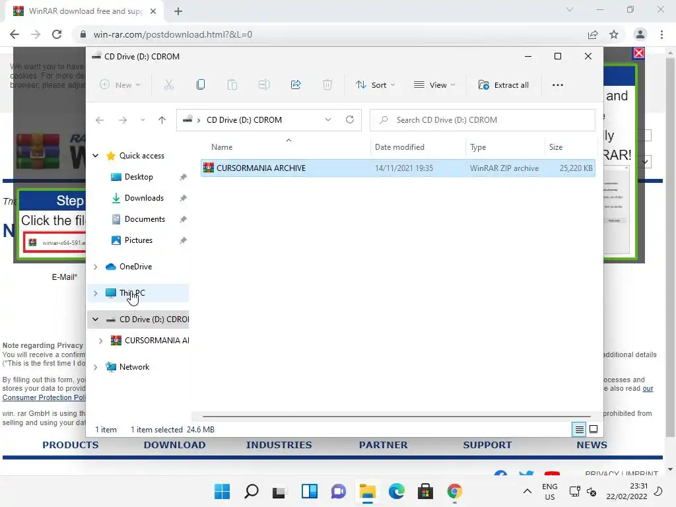Bookmark this page with star icon
Image resolution: width=676 pixels, height=507 pixels.
click(614, 34)
